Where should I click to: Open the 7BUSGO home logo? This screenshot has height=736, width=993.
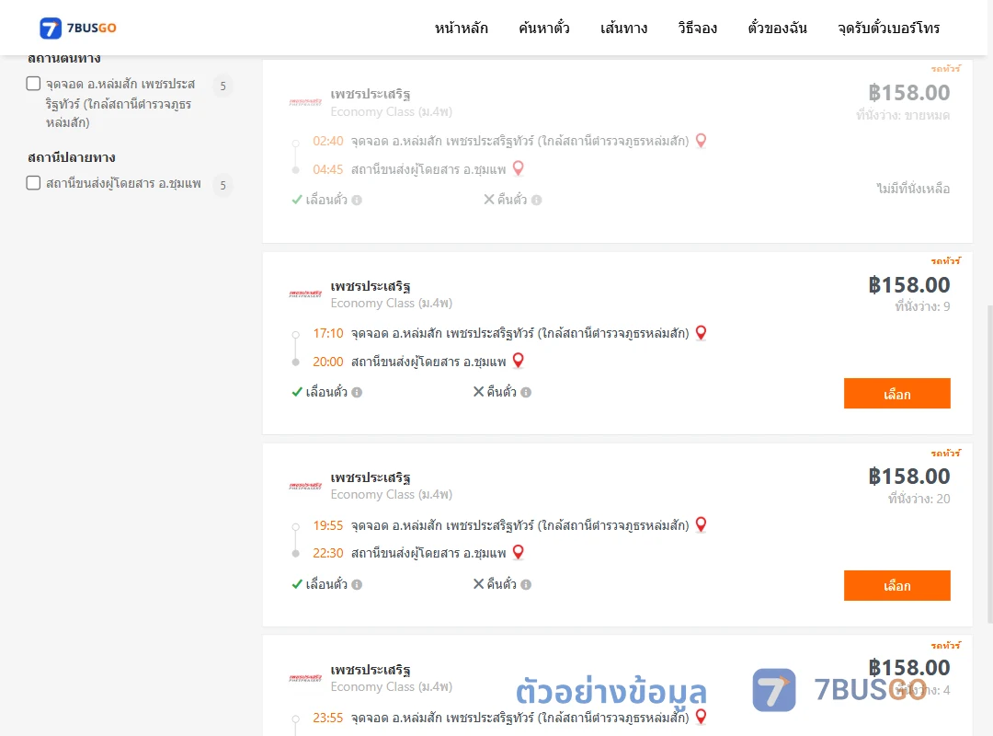pos(78,28)
